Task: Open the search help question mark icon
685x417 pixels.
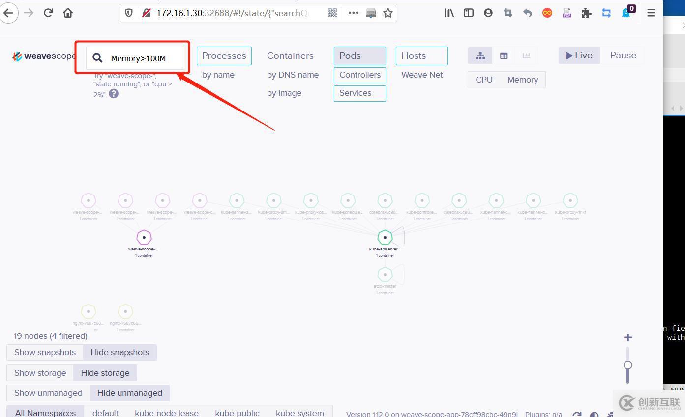Action: click(114, 93)
